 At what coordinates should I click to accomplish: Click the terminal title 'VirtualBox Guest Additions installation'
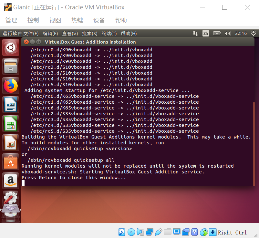pyautogui.click(x=90, y=42)
